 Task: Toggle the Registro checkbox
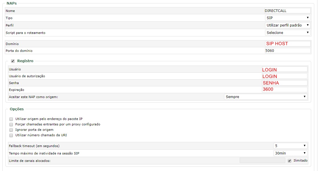coord(13,61)
